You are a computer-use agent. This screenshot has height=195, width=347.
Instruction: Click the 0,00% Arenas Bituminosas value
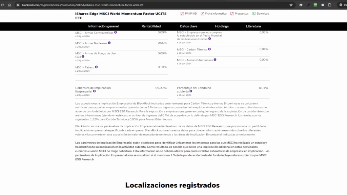click(264, 60)
